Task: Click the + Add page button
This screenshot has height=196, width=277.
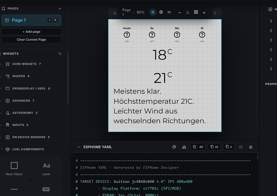Action: coord(31,32)
